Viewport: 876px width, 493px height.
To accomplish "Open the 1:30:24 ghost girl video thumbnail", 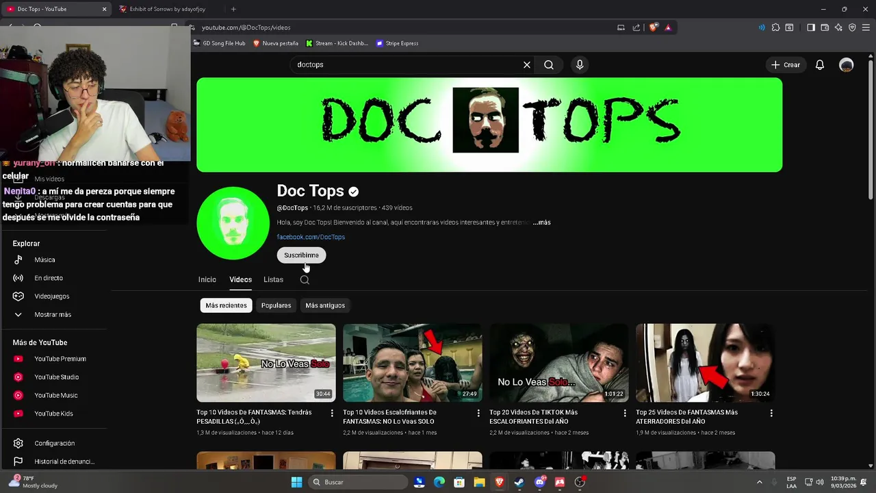I will point(706,363).
